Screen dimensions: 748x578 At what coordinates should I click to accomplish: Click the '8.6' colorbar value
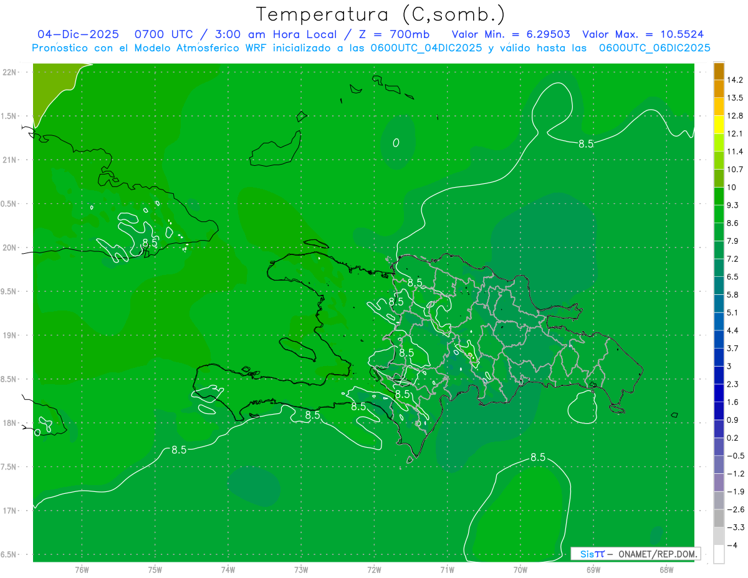coord(732,223)
